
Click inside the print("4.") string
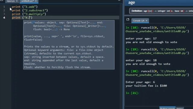[27, 18]
